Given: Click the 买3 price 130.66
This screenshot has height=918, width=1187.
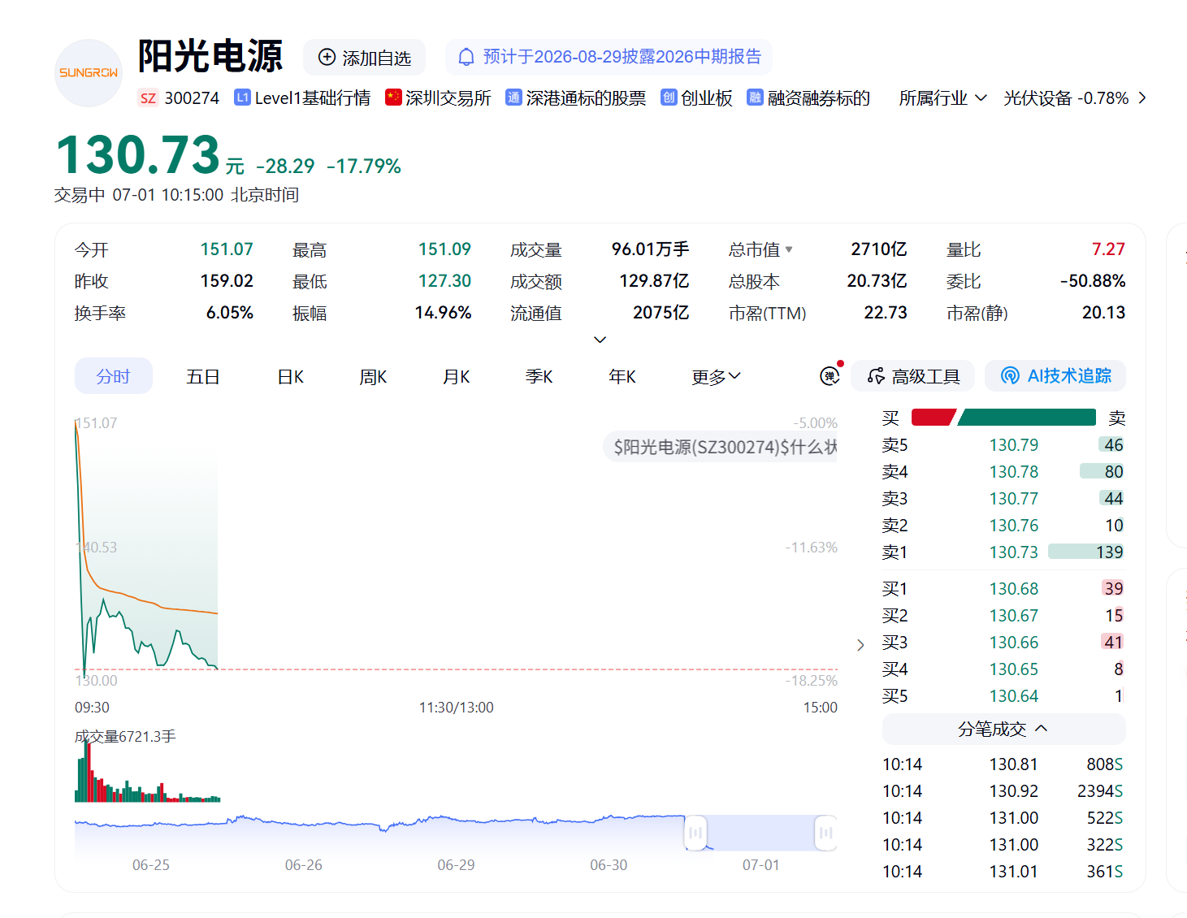Looking at the screenshot, I should click(1014, 643).
